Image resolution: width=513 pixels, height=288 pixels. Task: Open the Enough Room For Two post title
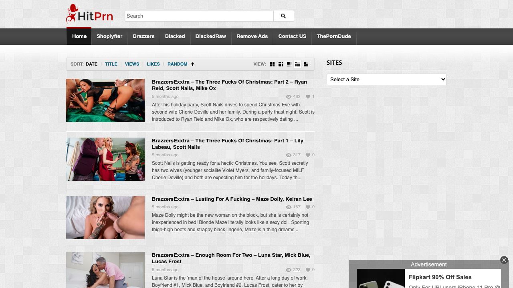[x=231, y=258]
